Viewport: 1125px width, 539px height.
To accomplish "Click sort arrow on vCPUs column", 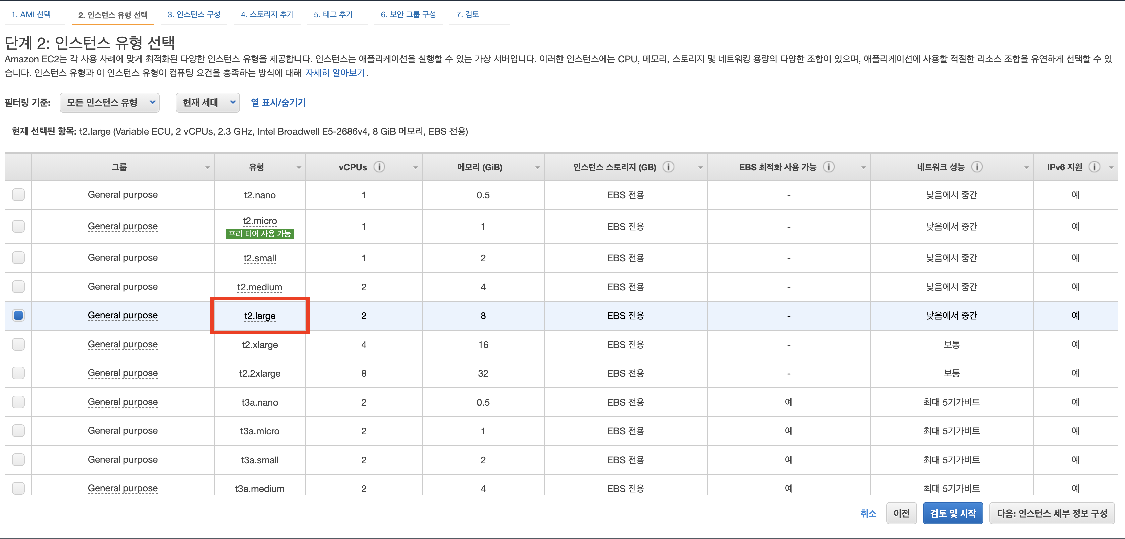I will point(415,167).
